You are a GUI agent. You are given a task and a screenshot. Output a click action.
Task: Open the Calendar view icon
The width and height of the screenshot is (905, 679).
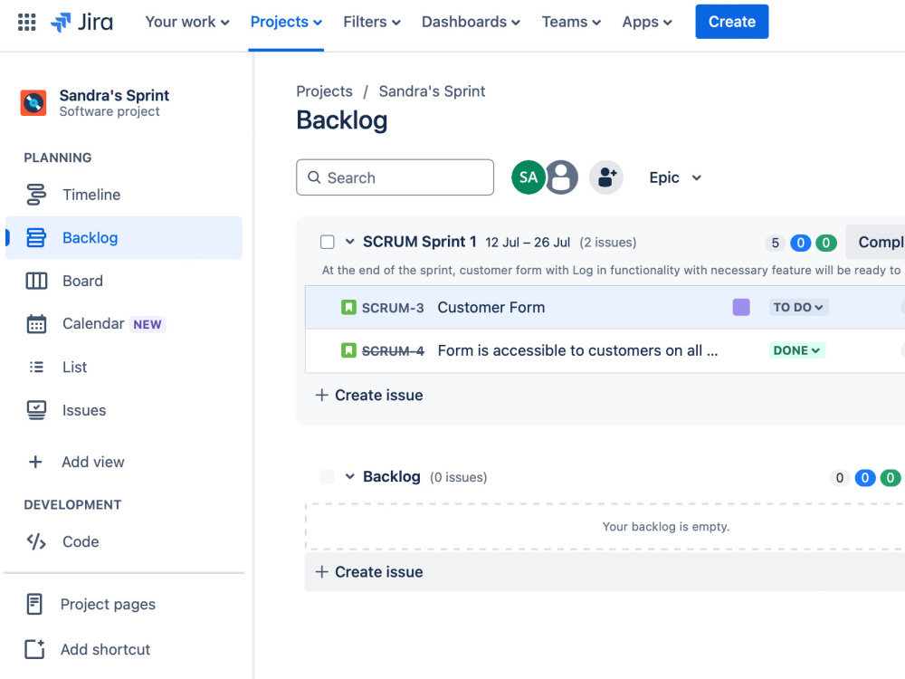pyautogui.click(x=36, y=324)
